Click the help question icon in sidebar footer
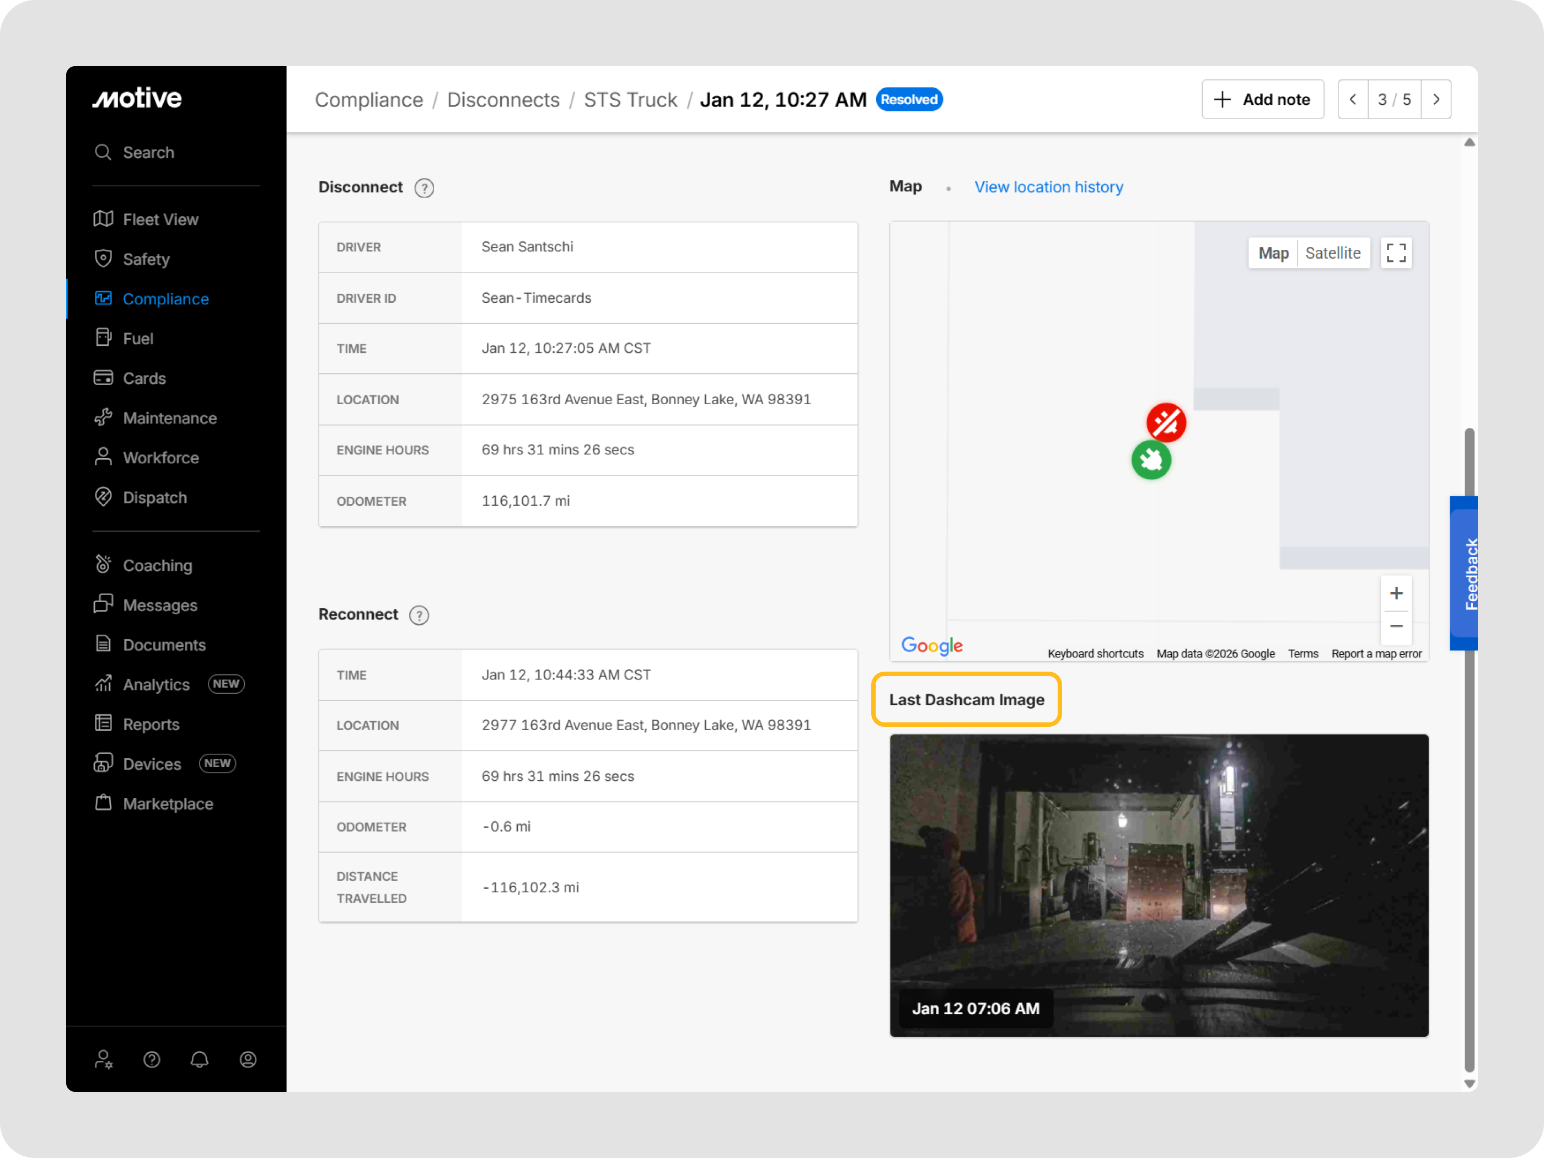1544x1158 pixels. coord(152,1060)
